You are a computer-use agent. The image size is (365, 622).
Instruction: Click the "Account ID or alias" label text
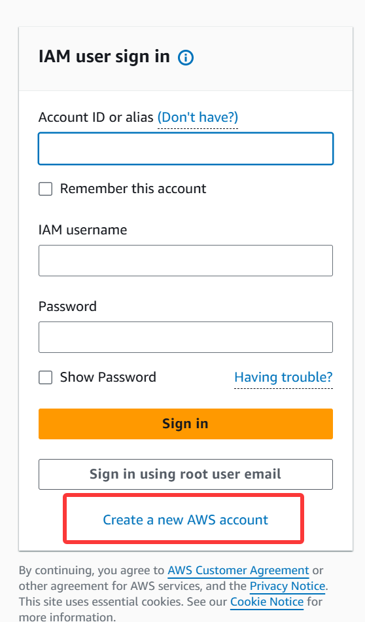pos(96,117)
